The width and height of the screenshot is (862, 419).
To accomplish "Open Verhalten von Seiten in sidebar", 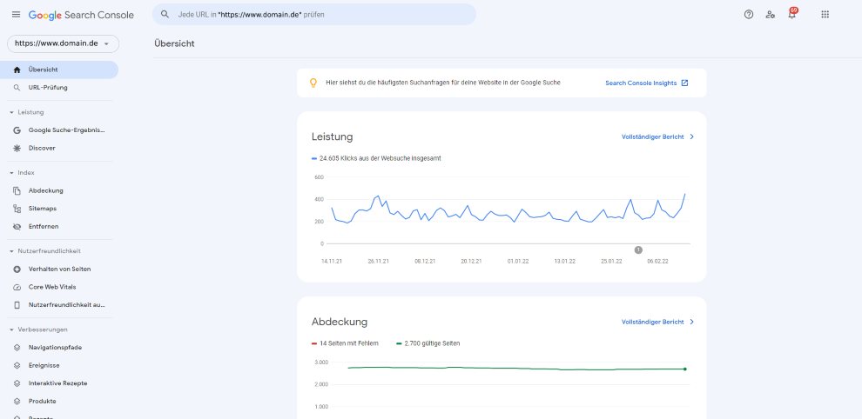I will click(x=59, y=269).
